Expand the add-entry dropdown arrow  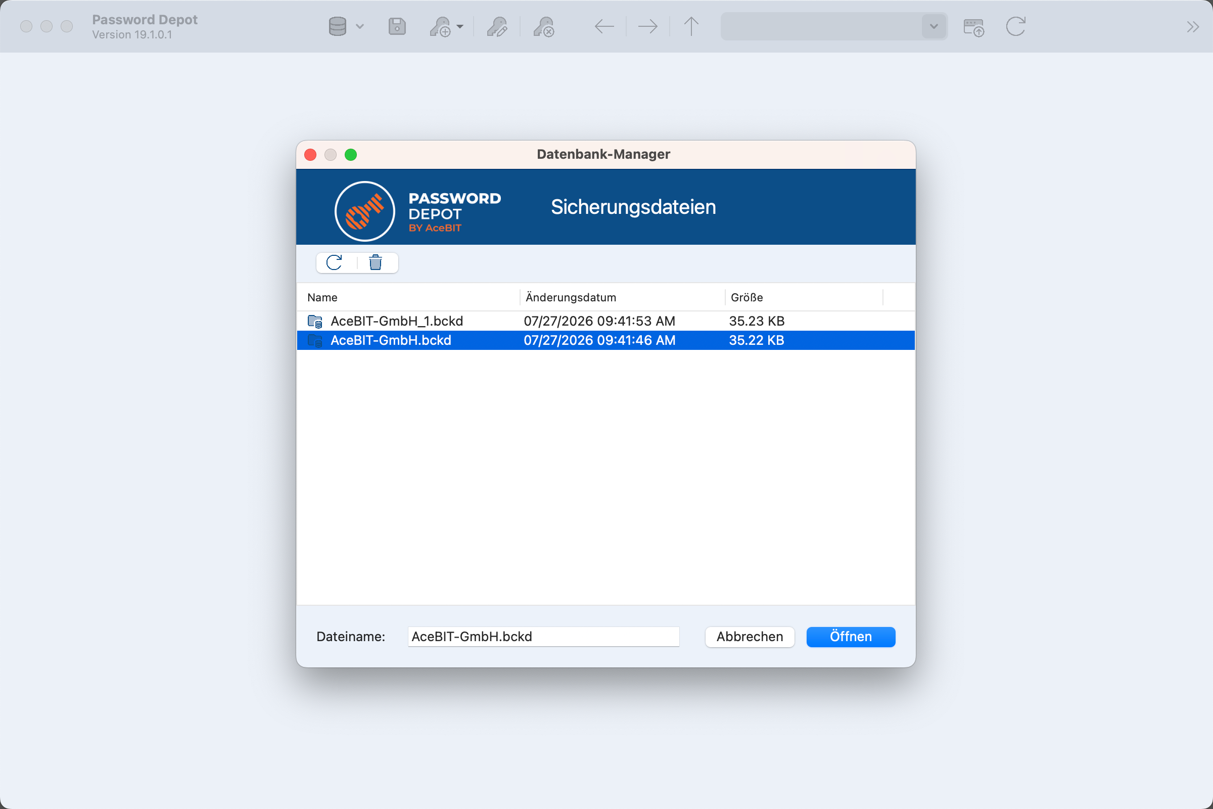click(460, 26)
